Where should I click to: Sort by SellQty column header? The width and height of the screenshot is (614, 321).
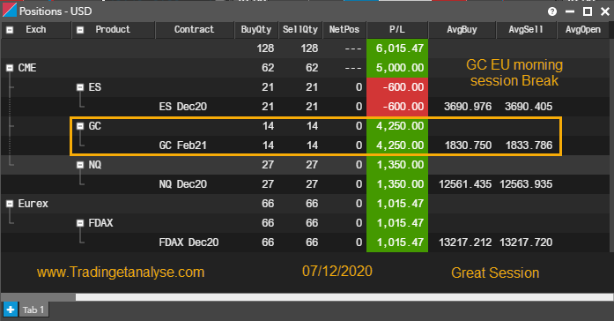point(300,30)
